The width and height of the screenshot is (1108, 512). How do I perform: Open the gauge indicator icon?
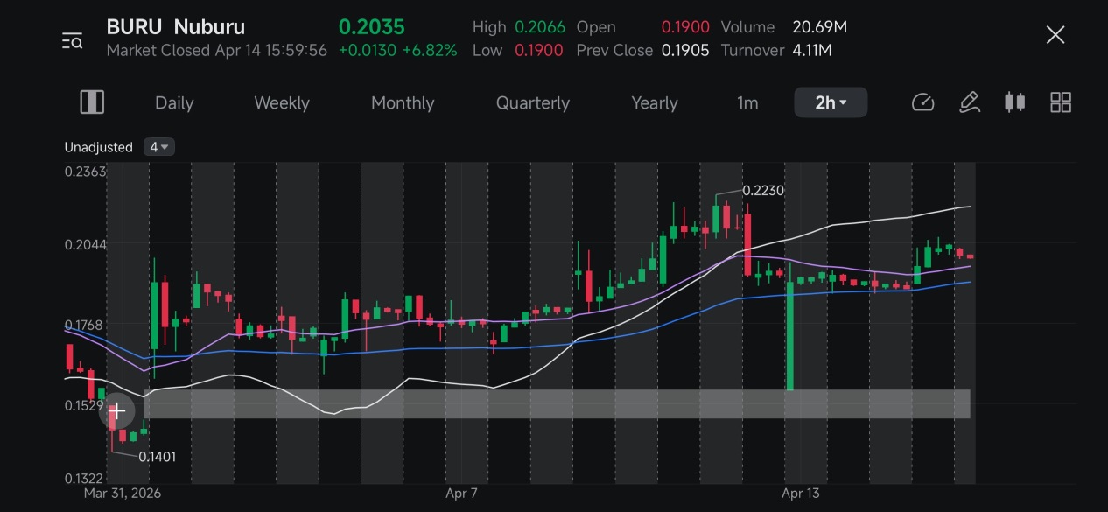pyautogui.click(x=923, y=102)
